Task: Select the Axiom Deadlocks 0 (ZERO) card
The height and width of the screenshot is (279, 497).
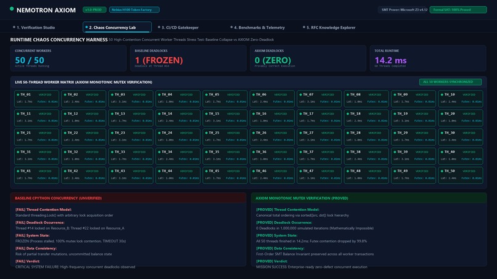Action: [308, 59]
